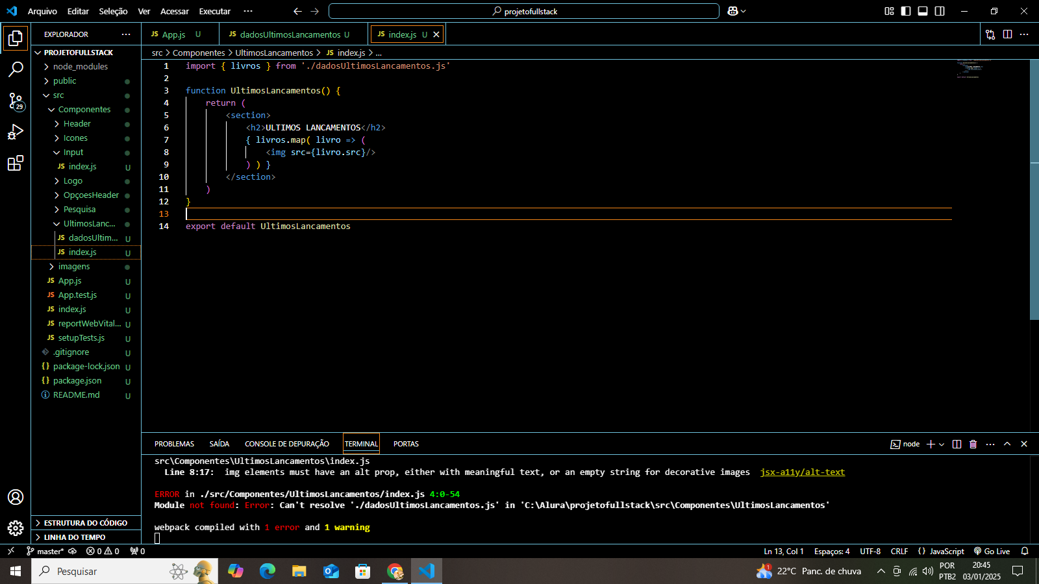
Task: Expand the ESTRUTURA DO CÓDIGO section
Action: [86, 523]
